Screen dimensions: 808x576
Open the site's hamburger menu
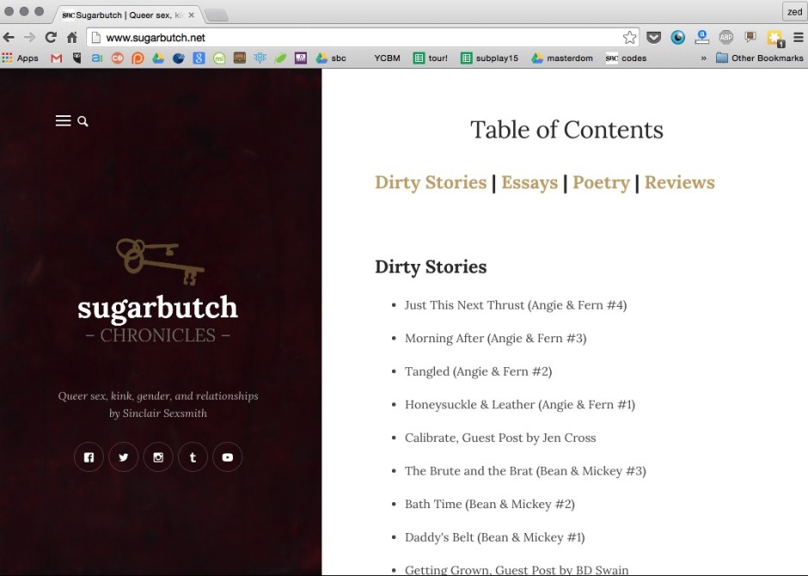(x=63, y=121)
